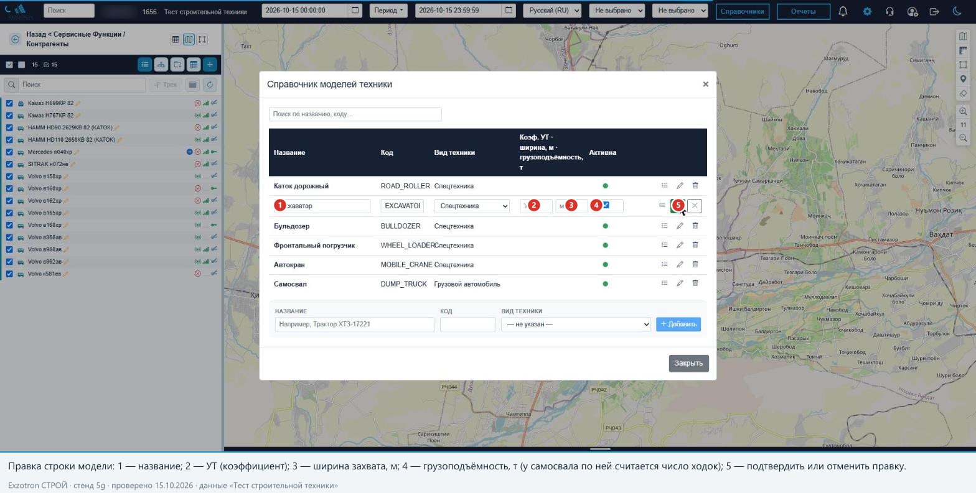The height and width of the screenshot is (493, 976).
Task: Open the user account settings icon
Action: tap(913, 11)
